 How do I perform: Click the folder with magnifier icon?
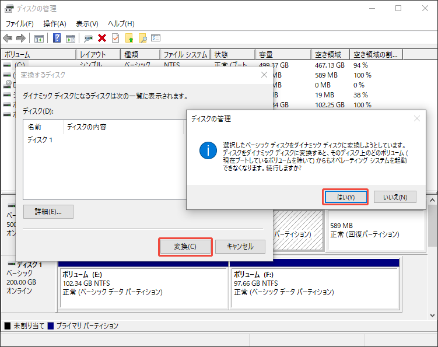pyautogui.click(x=142, y=38)
